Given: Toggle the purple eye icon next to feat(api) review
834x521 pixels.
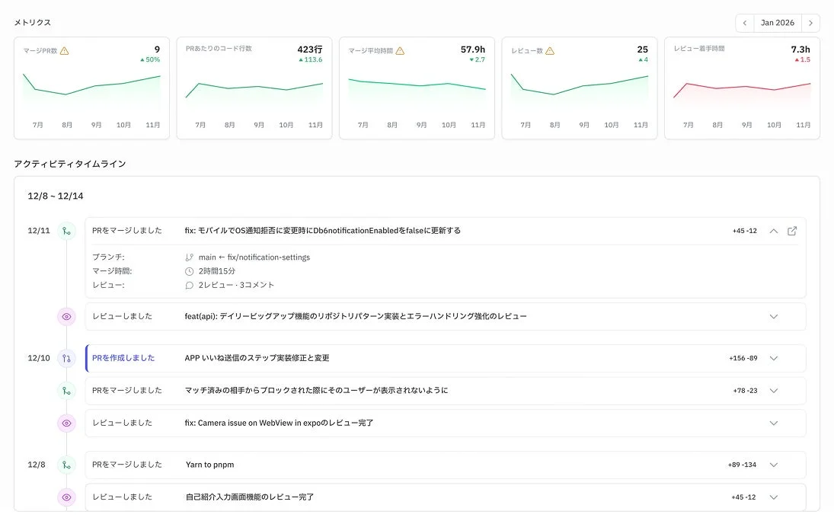Looking at the screenshot, I should point(66,316).
